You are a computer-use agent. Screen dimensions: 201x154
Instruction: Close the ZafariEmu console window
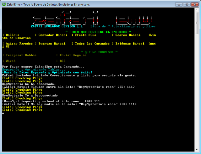tap(195, 4)
